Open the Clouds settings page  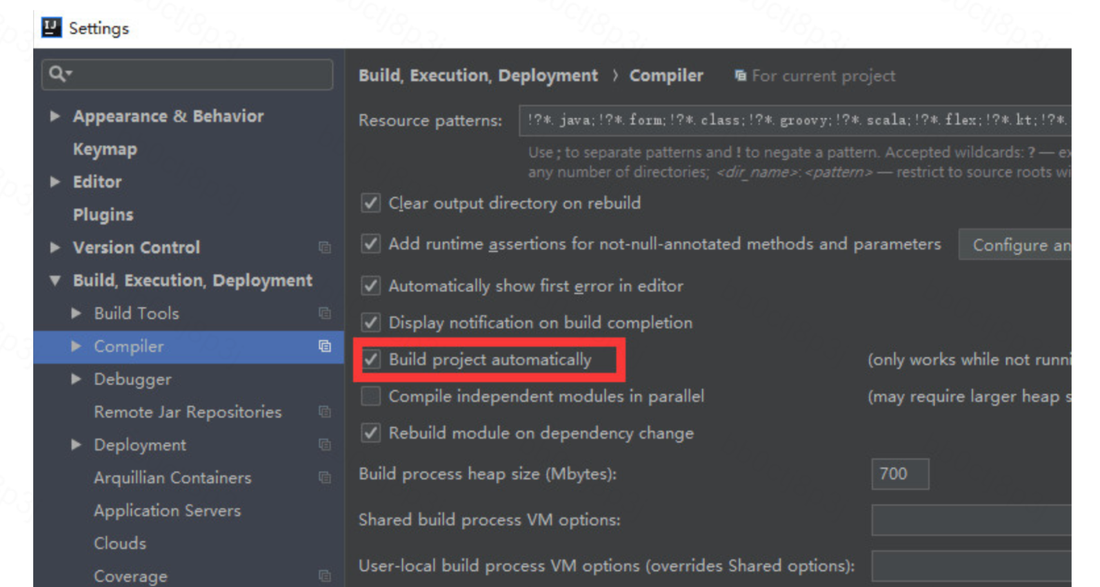pos(120,544)
